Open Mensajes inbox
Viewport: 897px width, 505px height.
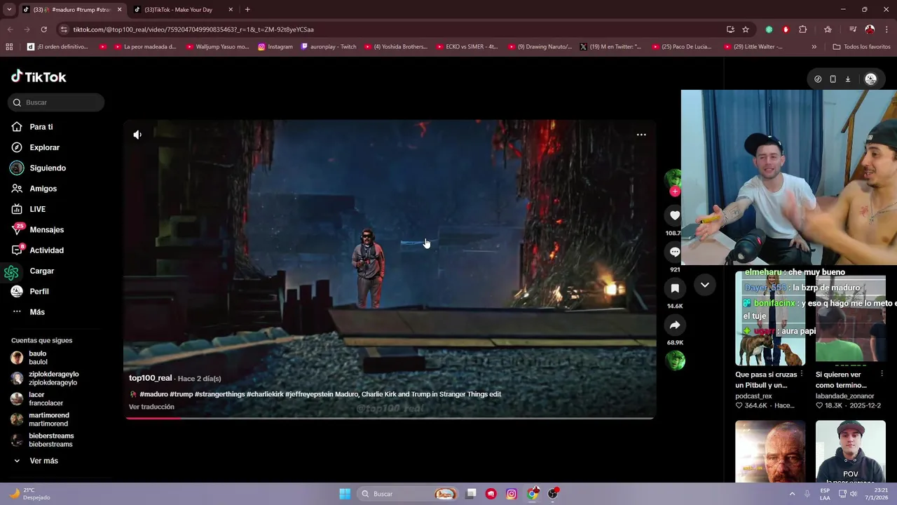click(46, 230)
